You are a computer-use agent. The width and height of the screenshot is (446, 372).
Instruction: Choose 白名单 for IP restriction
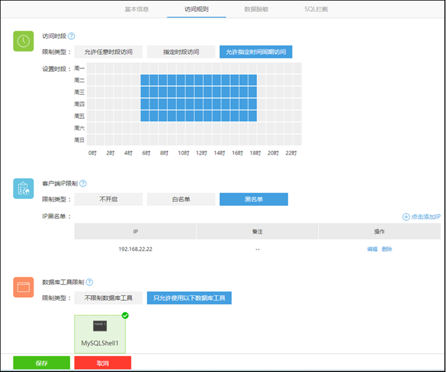[x=181, y=199]
